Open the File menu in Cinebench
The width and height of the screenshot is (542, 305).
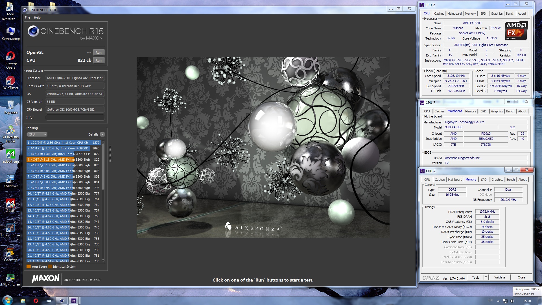tap(27, 18)
